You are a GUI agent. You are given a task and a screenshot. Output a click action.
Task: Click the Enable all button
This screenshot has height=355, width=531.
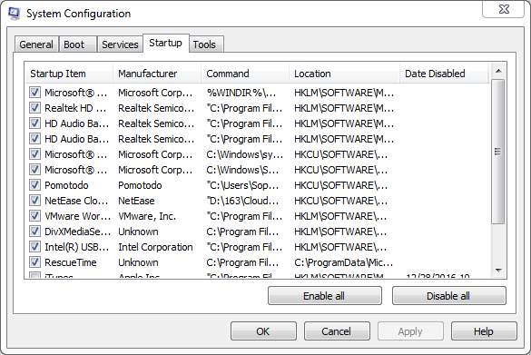324,296
